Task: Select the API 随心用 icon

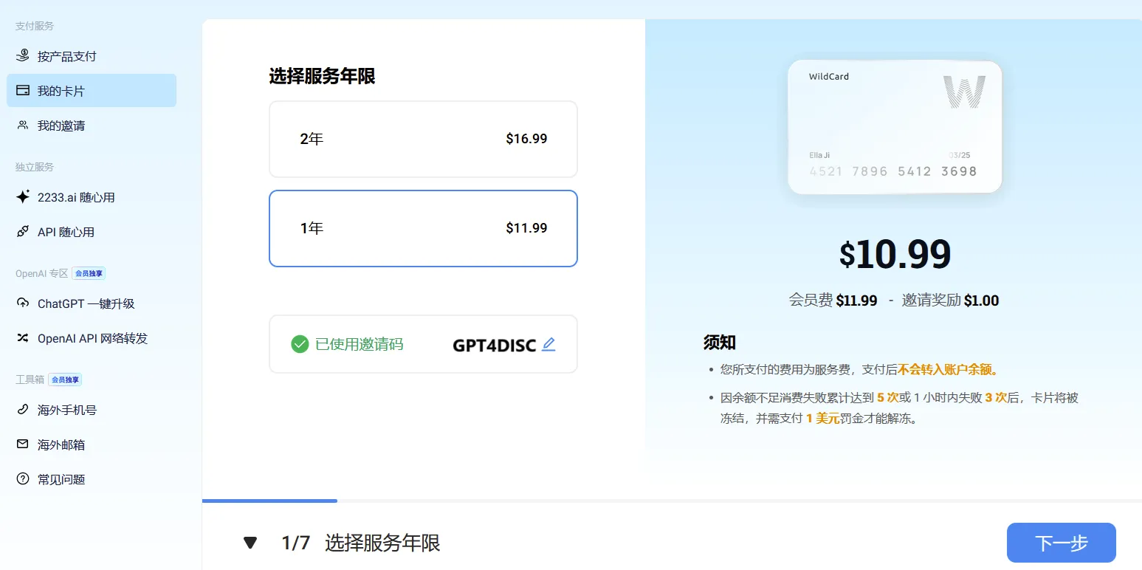Action: (x=22, y=231)
